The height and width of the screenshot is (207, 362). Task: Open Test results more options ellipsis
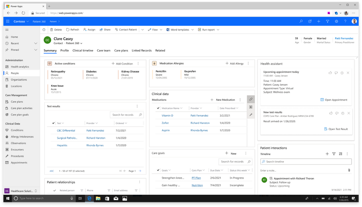pyautogui.click(x=137, y=106)
